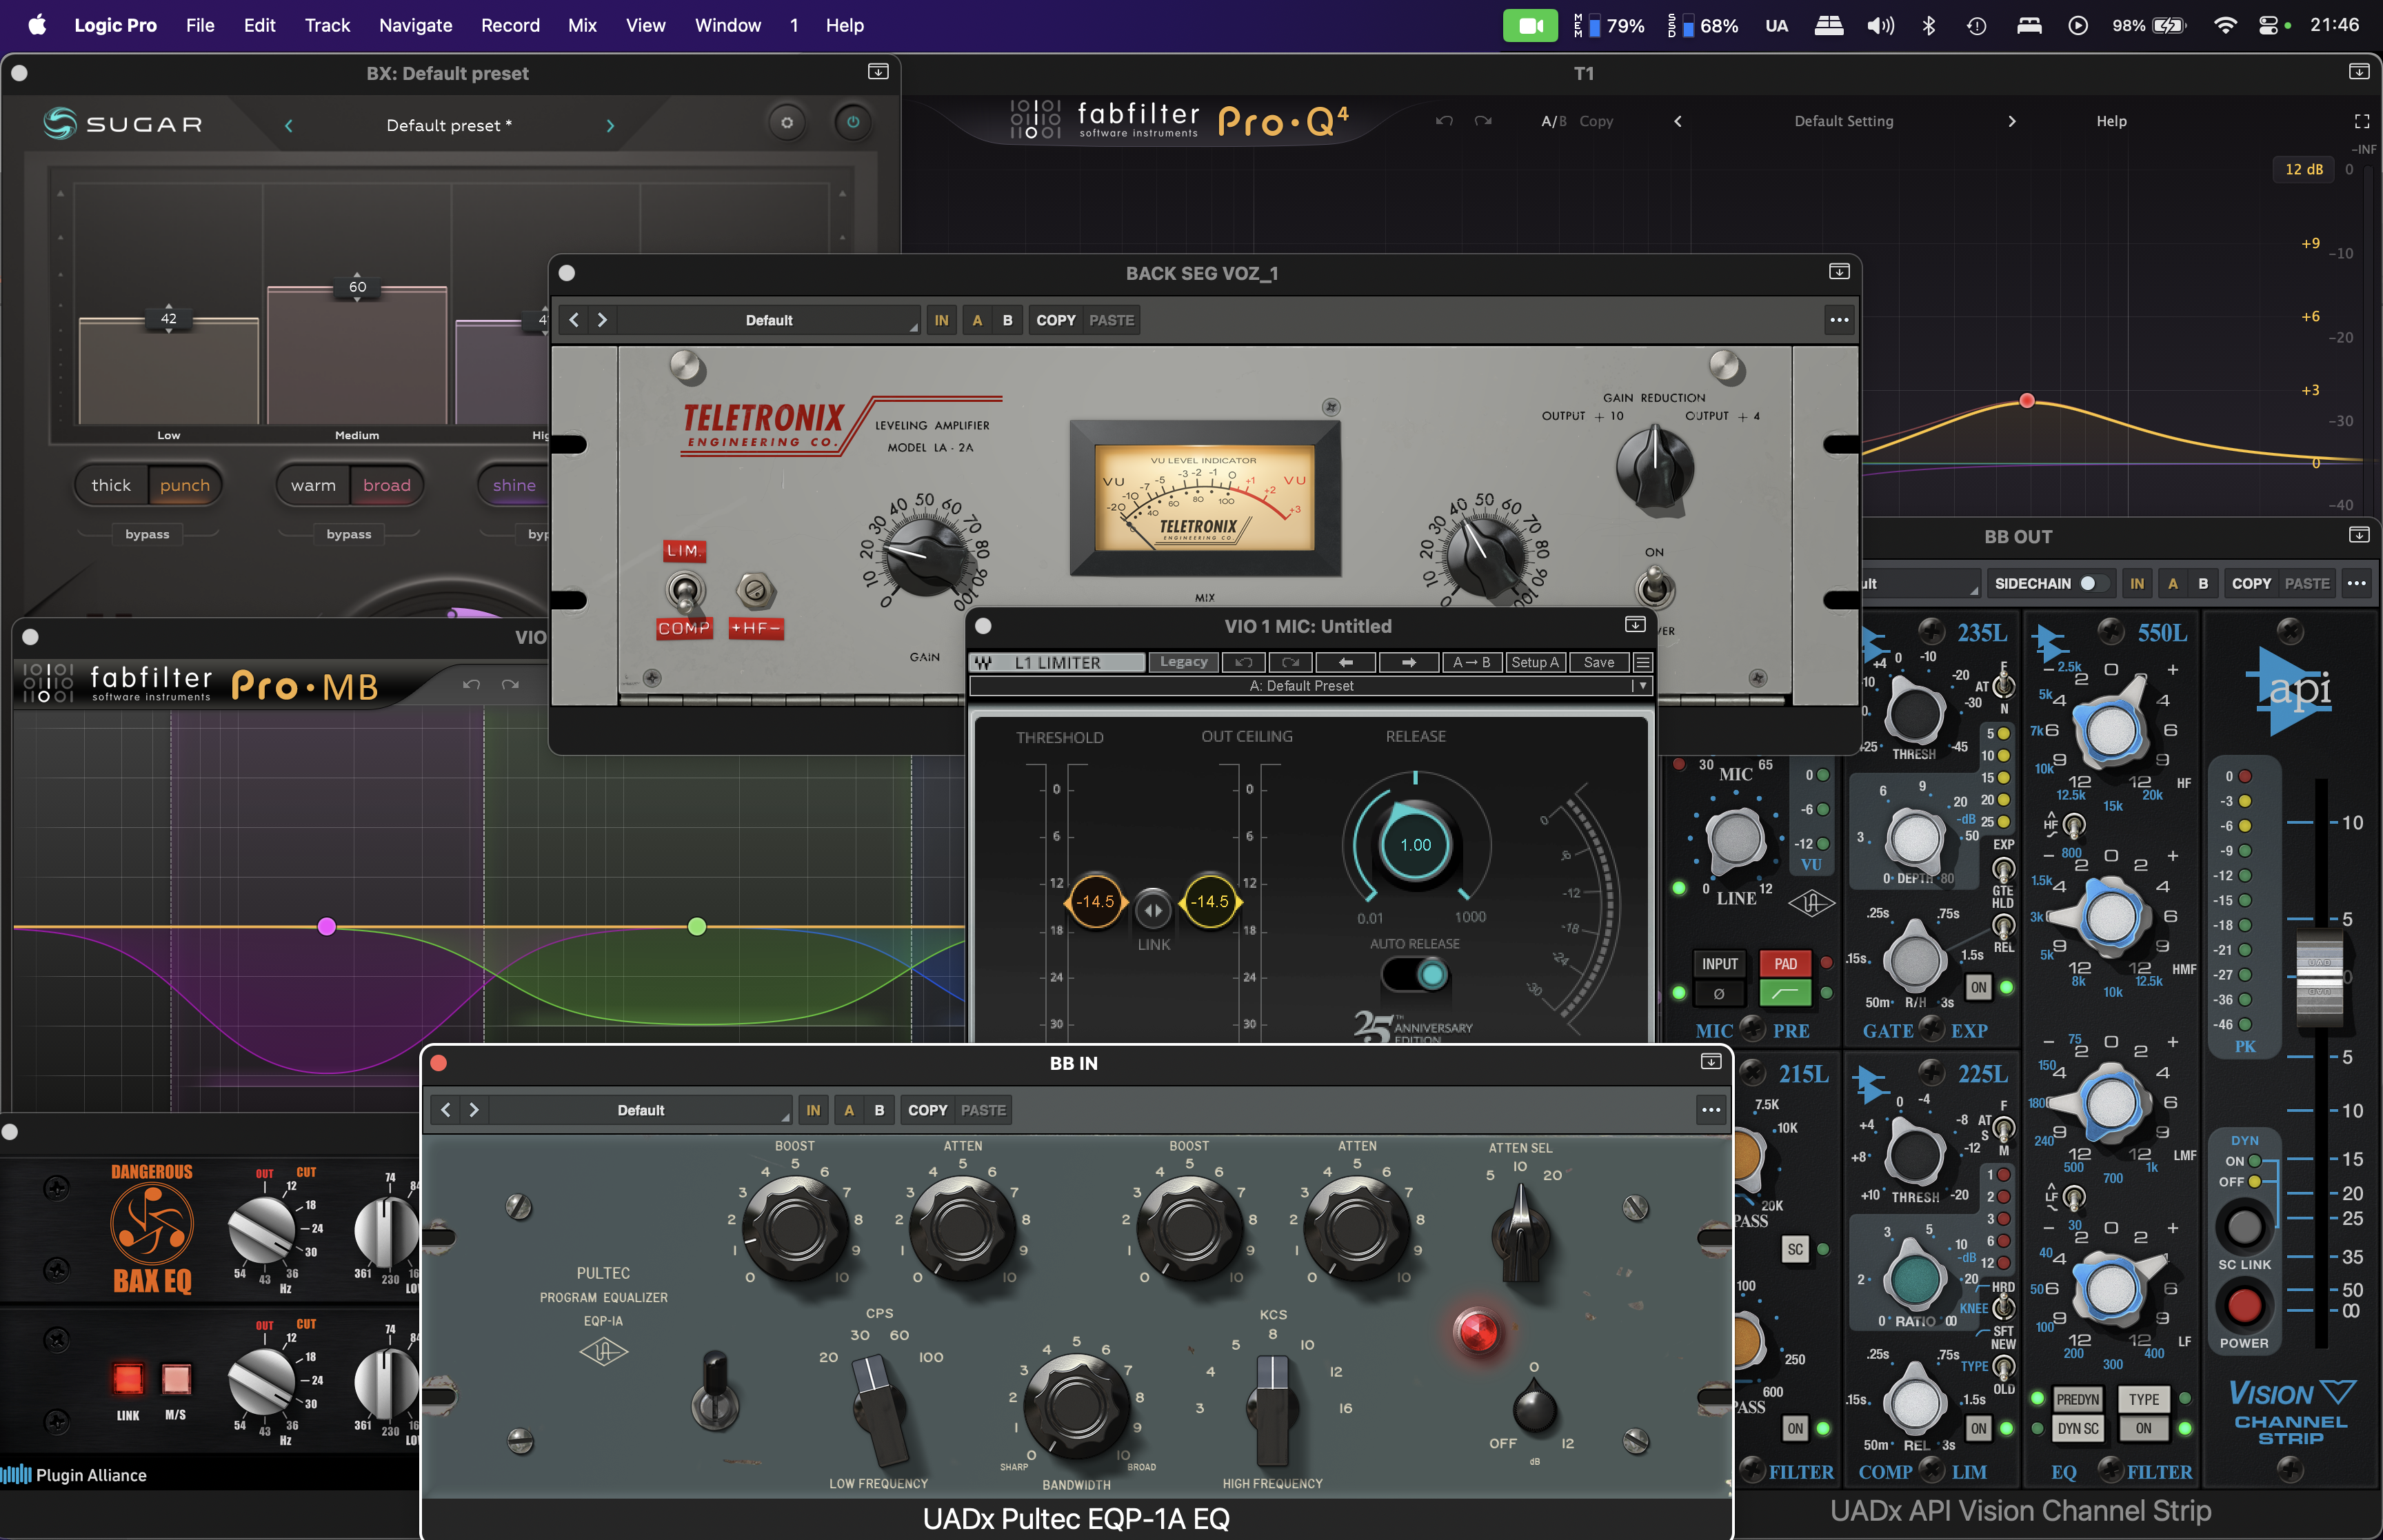Click the RELEASE knob in L1 Limiter
Viewport: 2383px width, 1540px height.
1415,844
